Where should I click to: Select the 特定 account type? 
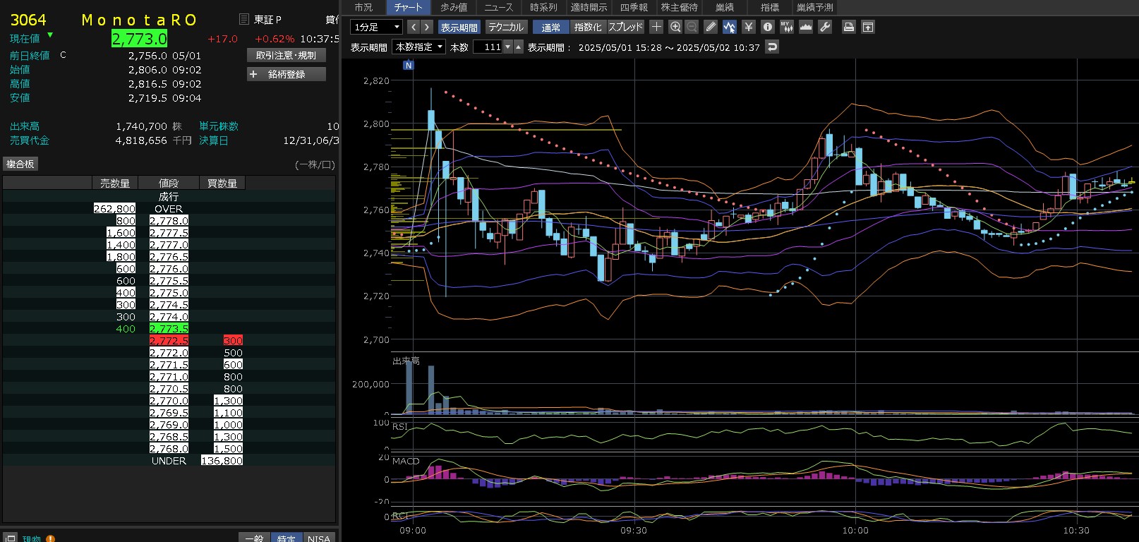pyautogui.click(x=287, y=538)
